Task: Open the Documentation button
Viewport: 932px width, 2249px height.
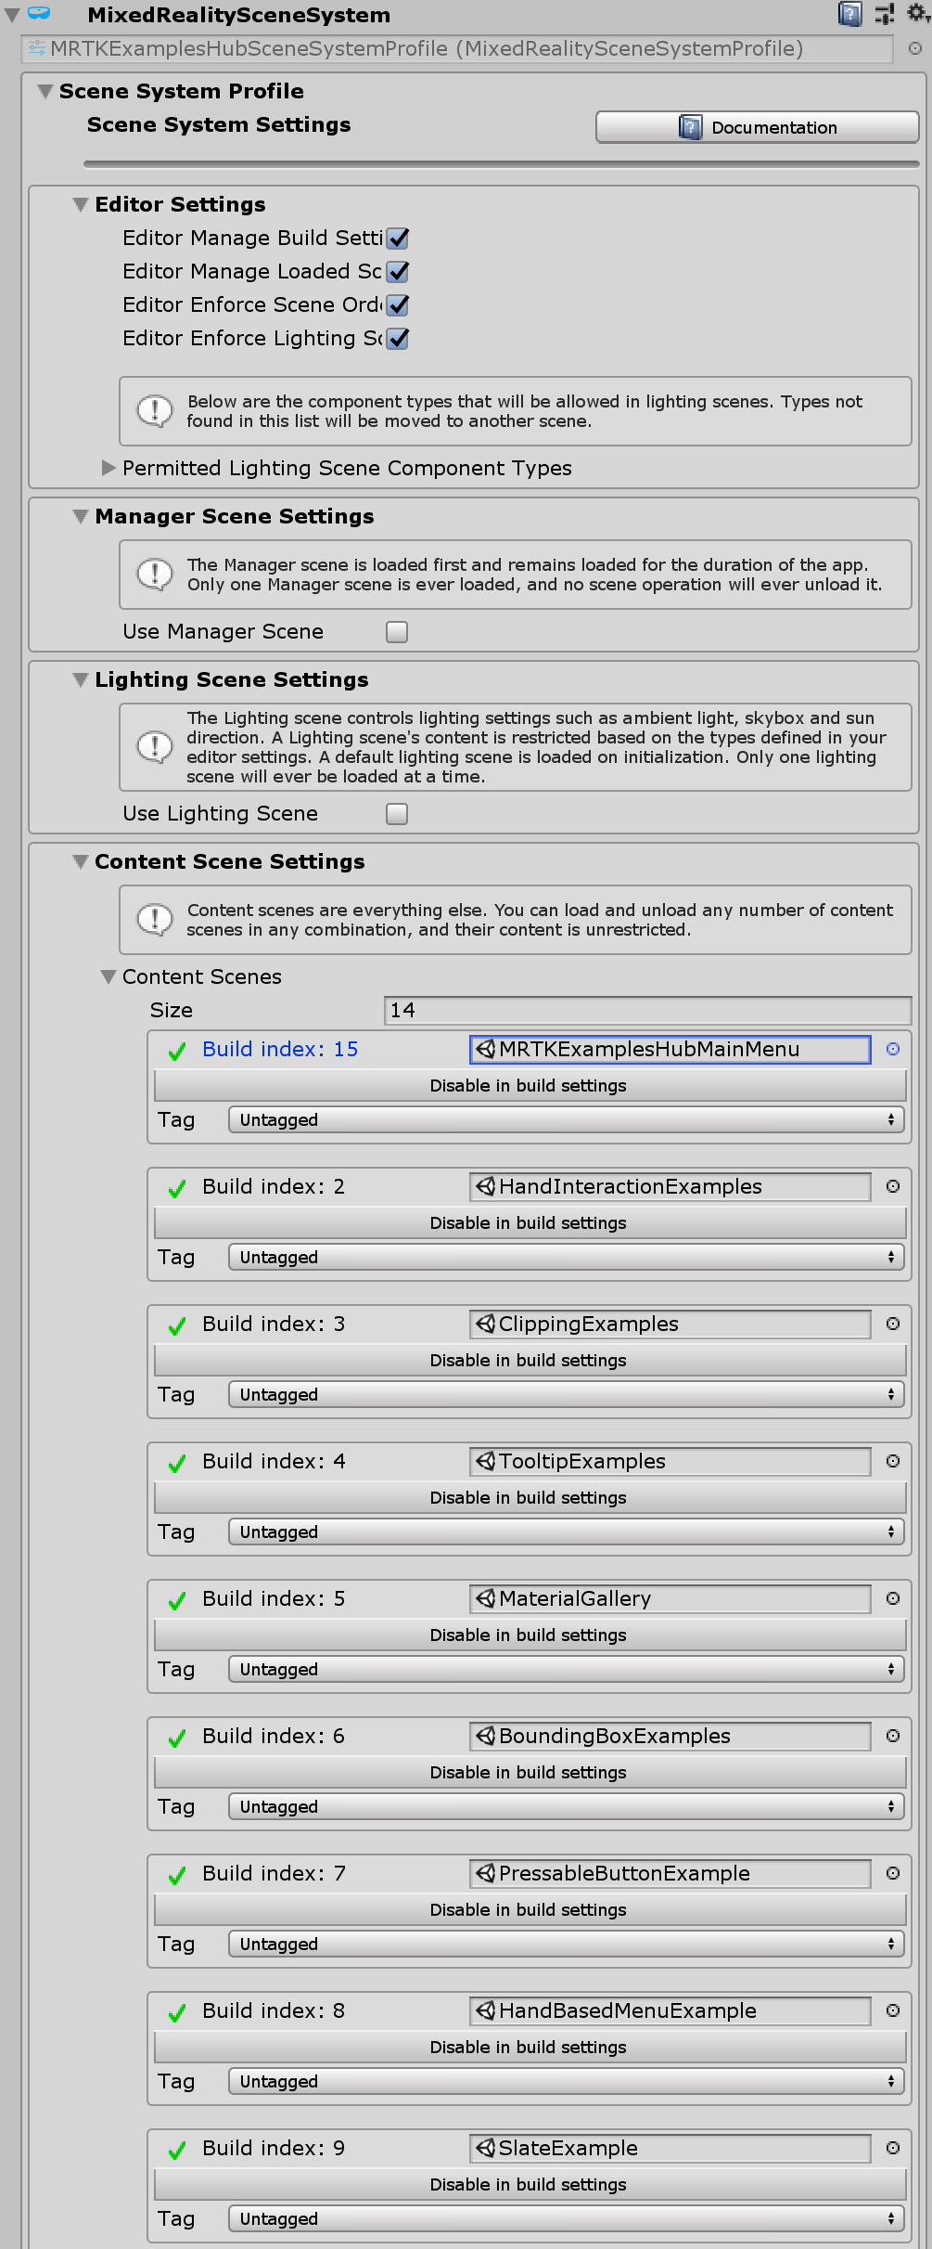Action: (757, 127)
